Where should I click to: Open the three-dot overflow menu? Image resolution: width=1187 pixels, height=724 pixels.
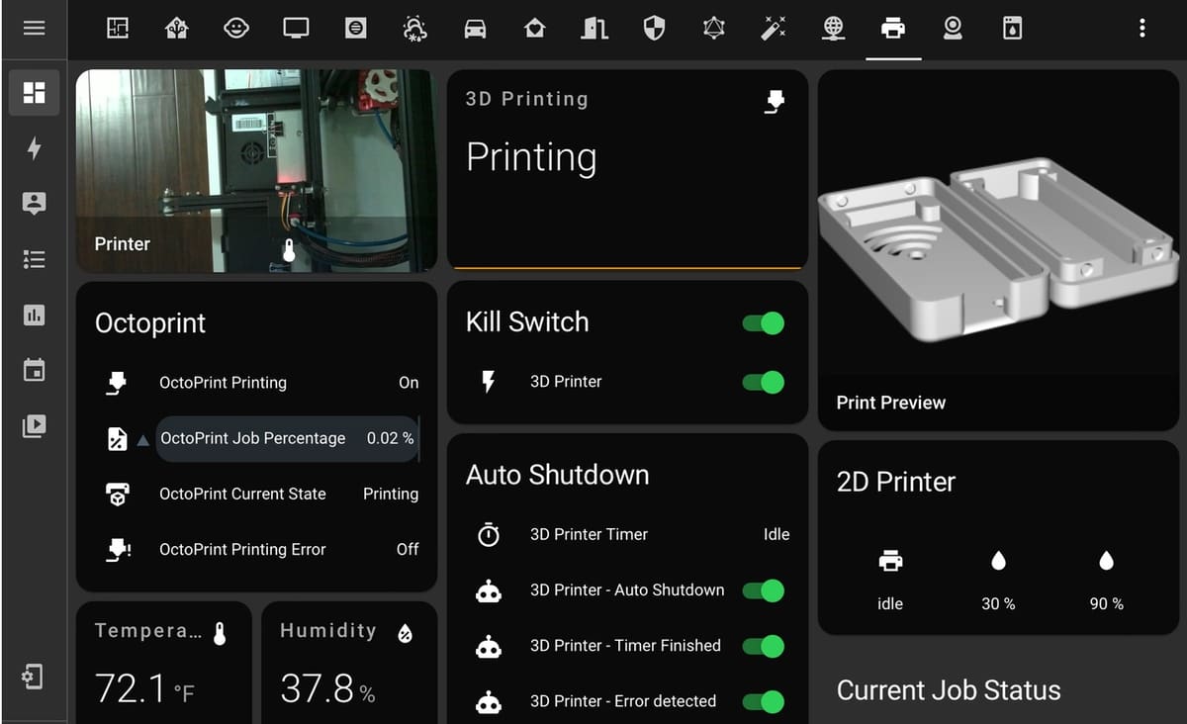[1141, 29]
